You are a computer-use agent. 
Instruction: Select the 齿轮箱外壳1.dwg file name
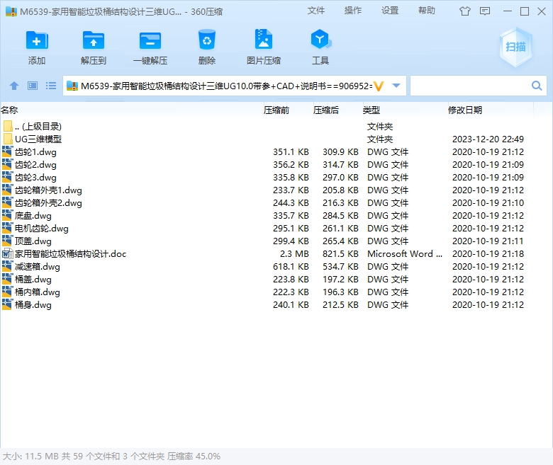pos(48,190)
